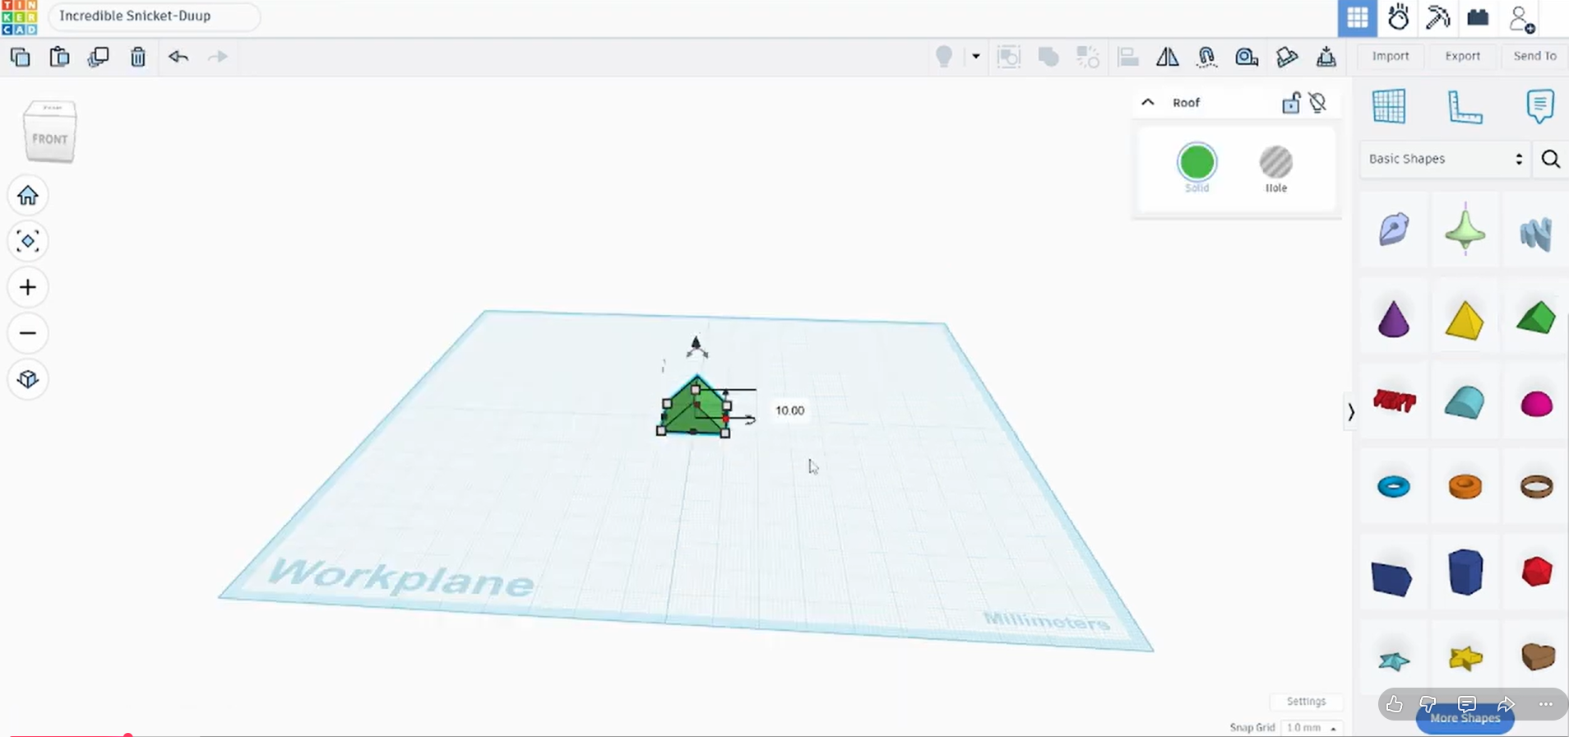The height and width of the screenshot is (737, 1569).
Task: Select the blue Torus shape
Action: [1394, 487]
